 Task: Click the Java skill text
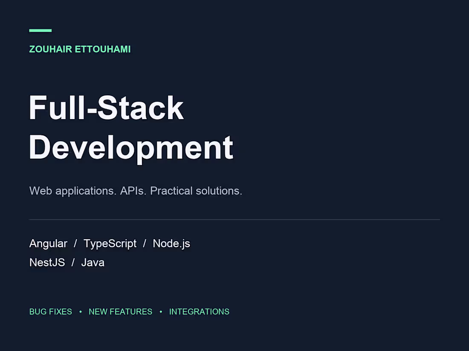[x=93, y=263]
